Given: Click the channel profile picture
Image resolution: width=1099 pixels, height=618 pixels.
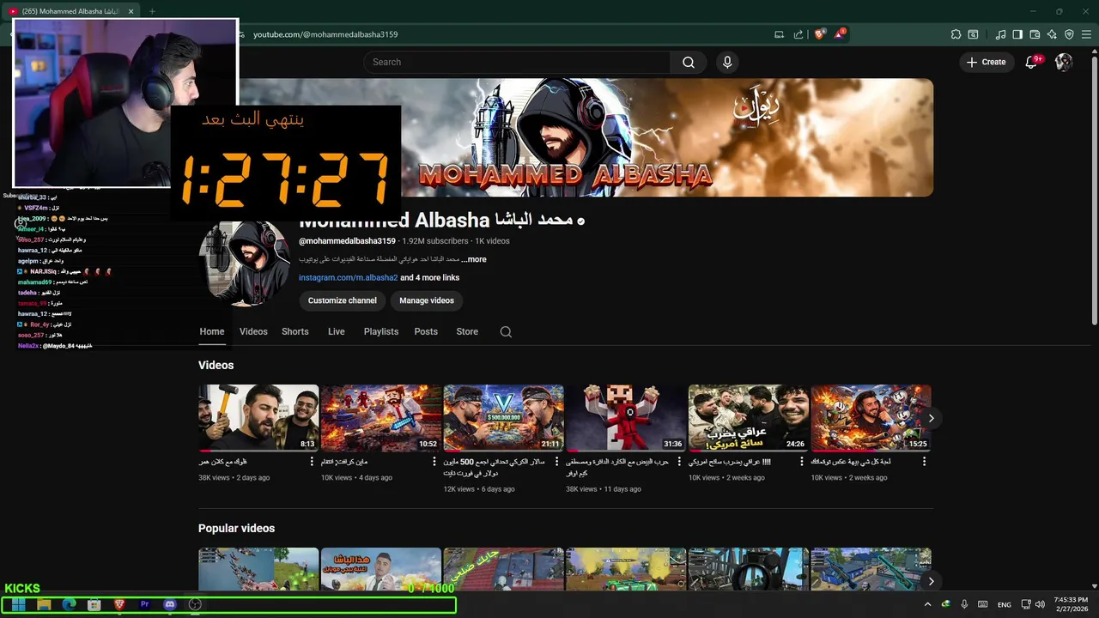Looking at the screenshot, I should (245, 263).
